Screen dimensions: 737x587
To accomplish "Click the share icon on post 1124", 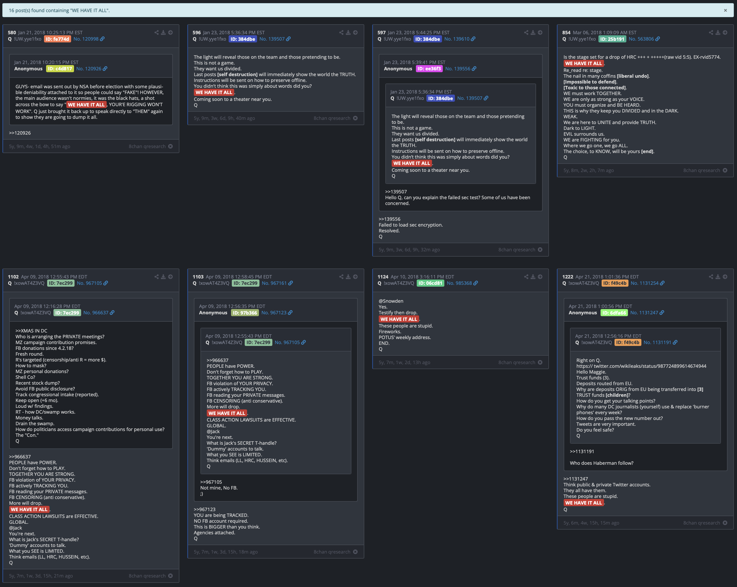I will pyautogui.click(x=526, y=277).
